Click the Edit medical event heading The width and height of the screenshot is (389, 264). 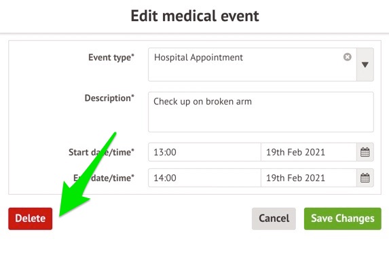(x=195, y=16)
